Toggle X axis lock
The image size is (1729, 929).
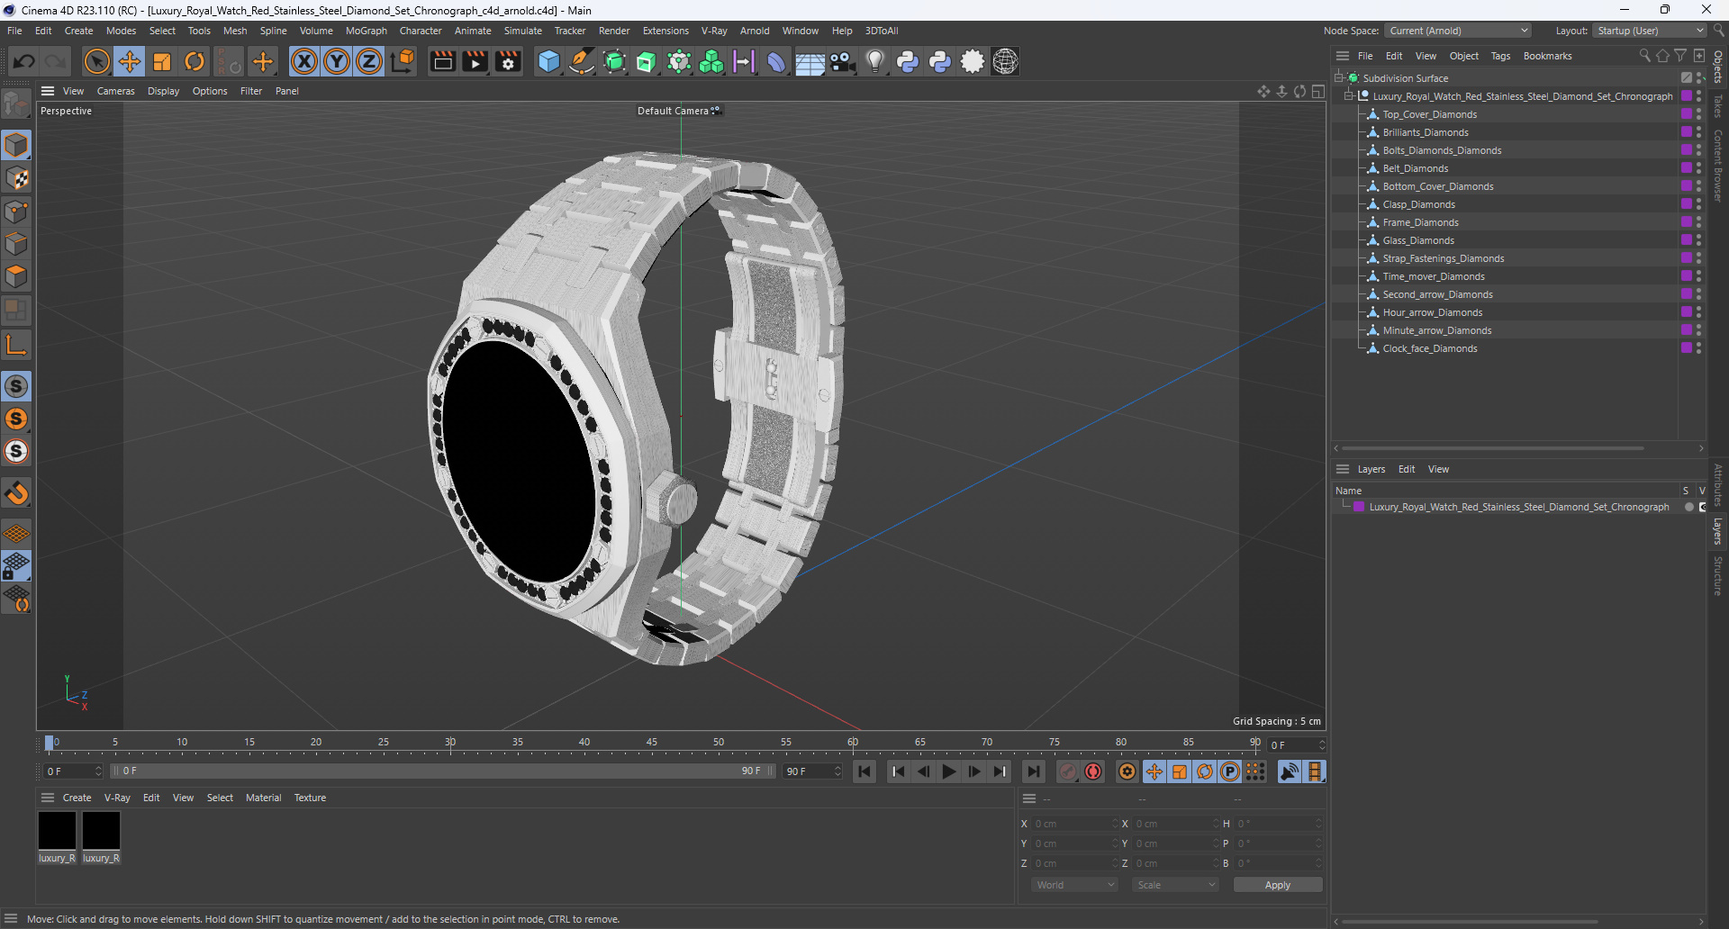click(x=304, y=61)
